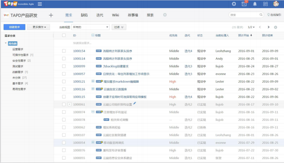Select the 安全性需求 category
The height and width of the screenshot is (163, 284).
click(19, 60)
